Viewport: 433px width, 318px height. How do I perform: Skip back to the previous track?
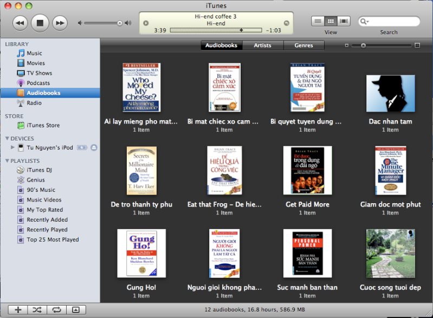20,23
